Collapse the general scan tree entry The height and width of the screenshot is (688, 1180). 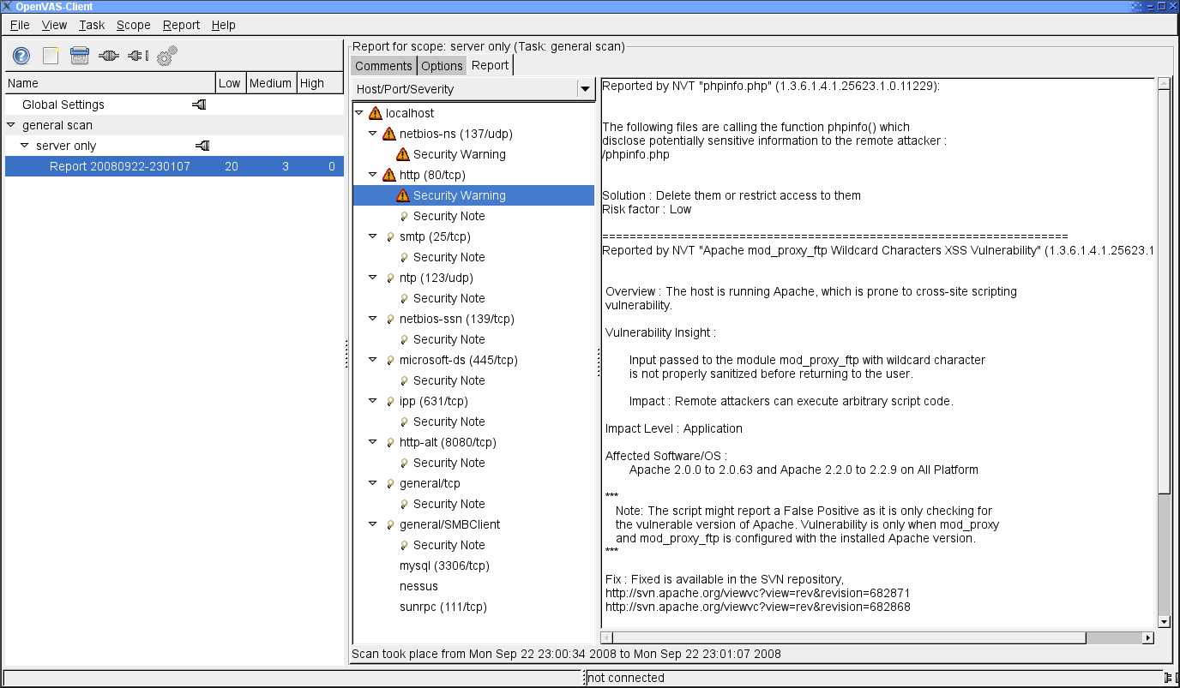pos(9,124)
